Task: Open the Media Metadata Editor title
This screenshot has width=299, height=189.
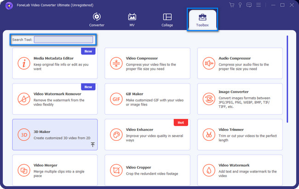Action: pyautogui.click(x=53, y=58)
